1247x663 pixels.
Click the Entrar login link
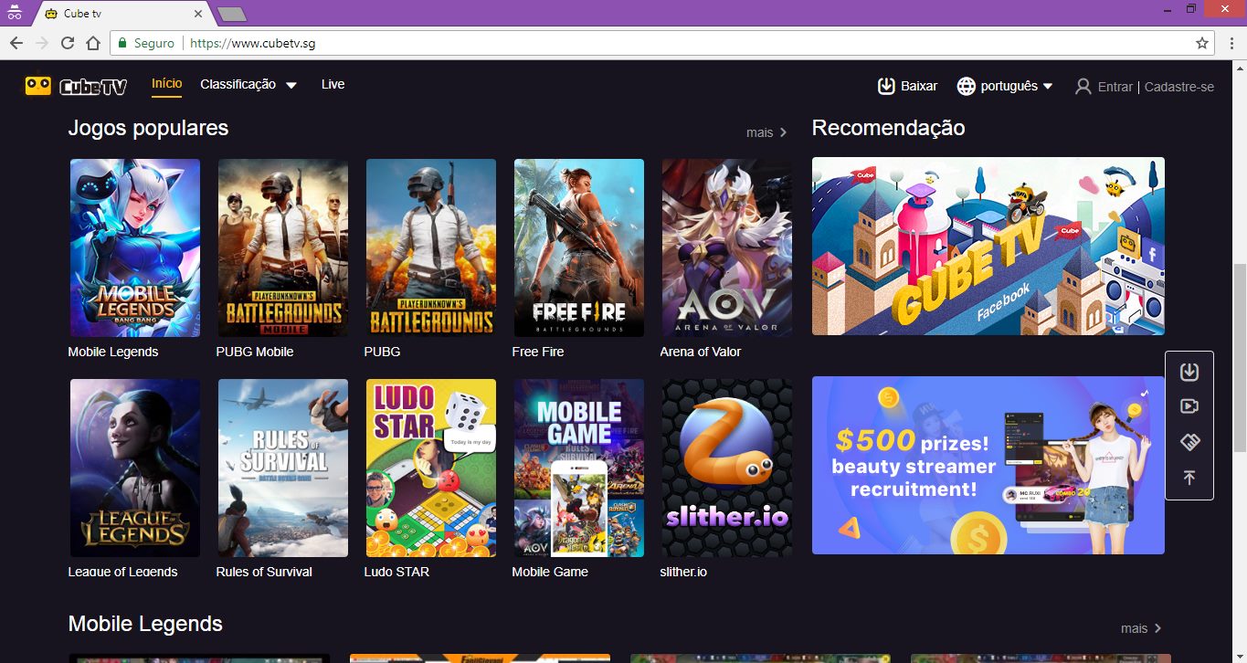point(1115,87)
